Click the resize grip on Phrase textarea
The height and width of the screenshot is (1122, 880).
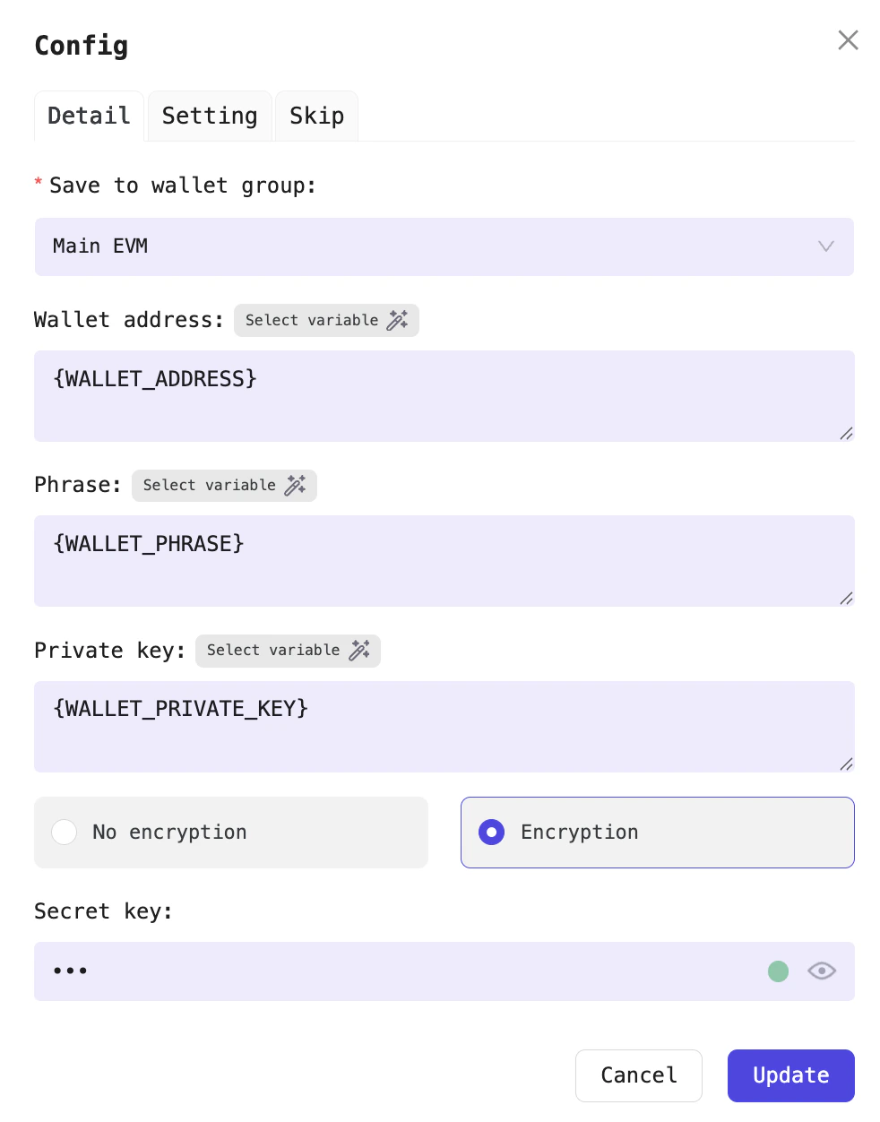point(846,599)
